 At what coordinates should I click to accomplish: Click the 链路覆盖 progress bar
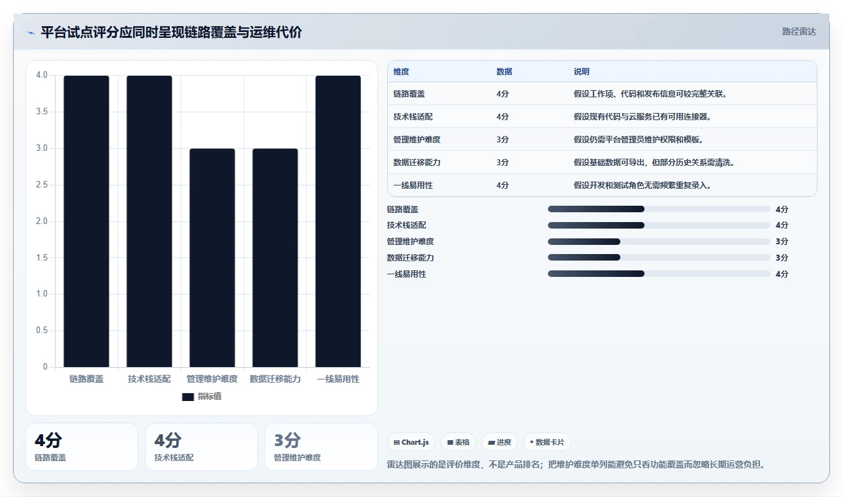(x=659, y=209)
